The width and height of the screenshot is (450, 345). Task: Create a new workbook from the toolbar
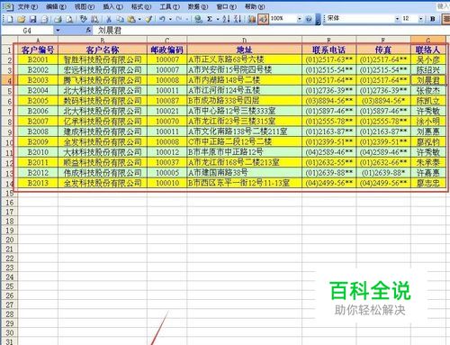click(10, 19)
